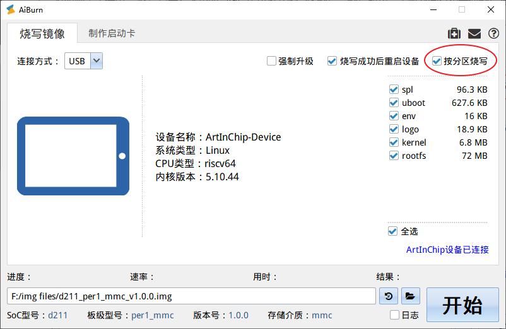The width and height of the screenshot is (506, 329).
Task: Enable the 日志 log checkbox
Action: pyautogui.click(x=394, y=315)
